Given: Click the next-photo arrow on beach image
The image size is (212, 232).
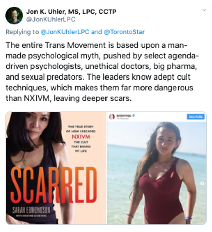Looking at the screenshot, I should click(x=202, y=183).
